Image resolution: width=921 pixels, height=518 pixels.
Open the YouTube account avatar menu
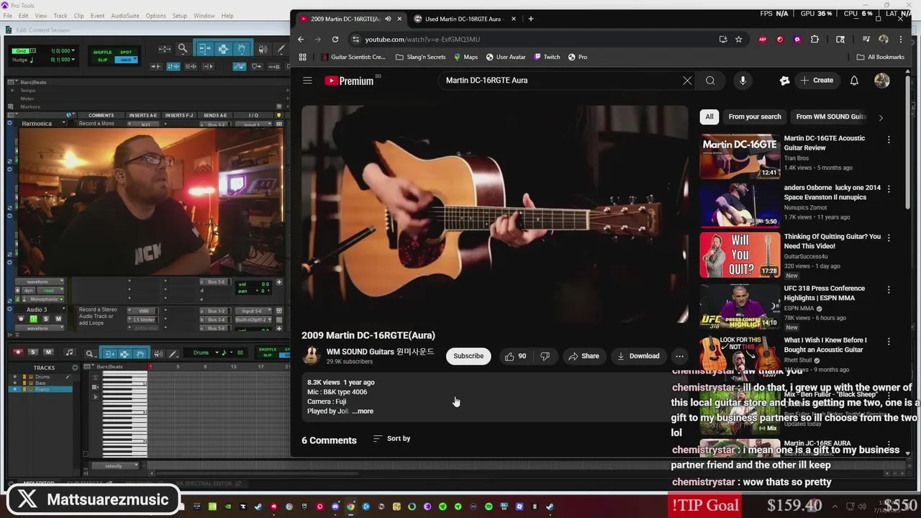[x=882, y=81]
